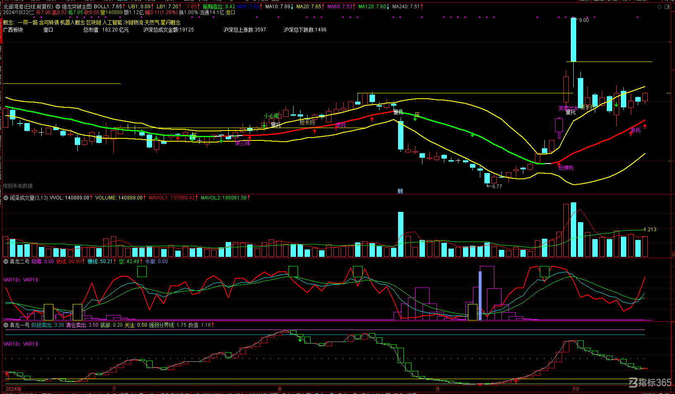675x394 pixels.
Task: Open the 区块链 concept tag
Action: [x=93, y=22]
